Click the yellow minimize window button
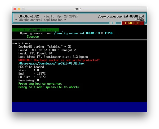The image size is (159, 129). [x=19, y=9]
